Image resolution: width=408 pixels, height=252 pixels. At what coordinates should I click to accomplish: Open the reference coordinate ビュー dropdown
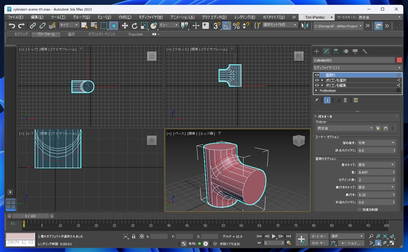tap(169, 25)
